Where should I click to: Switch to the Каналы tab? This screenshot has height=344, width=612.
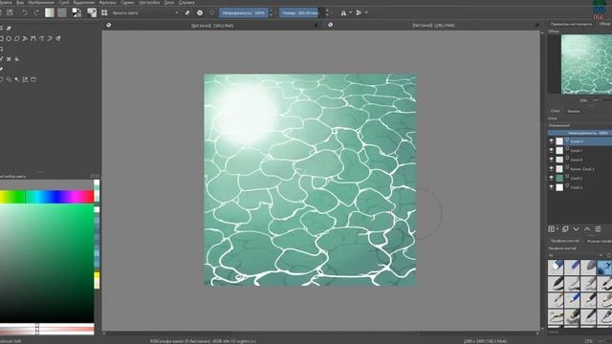click(x=574, y=111)
